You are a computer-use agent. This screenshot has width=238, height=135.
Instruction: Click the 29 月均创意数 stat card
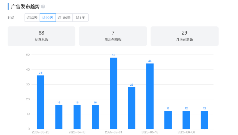click(x=184, y=36)
